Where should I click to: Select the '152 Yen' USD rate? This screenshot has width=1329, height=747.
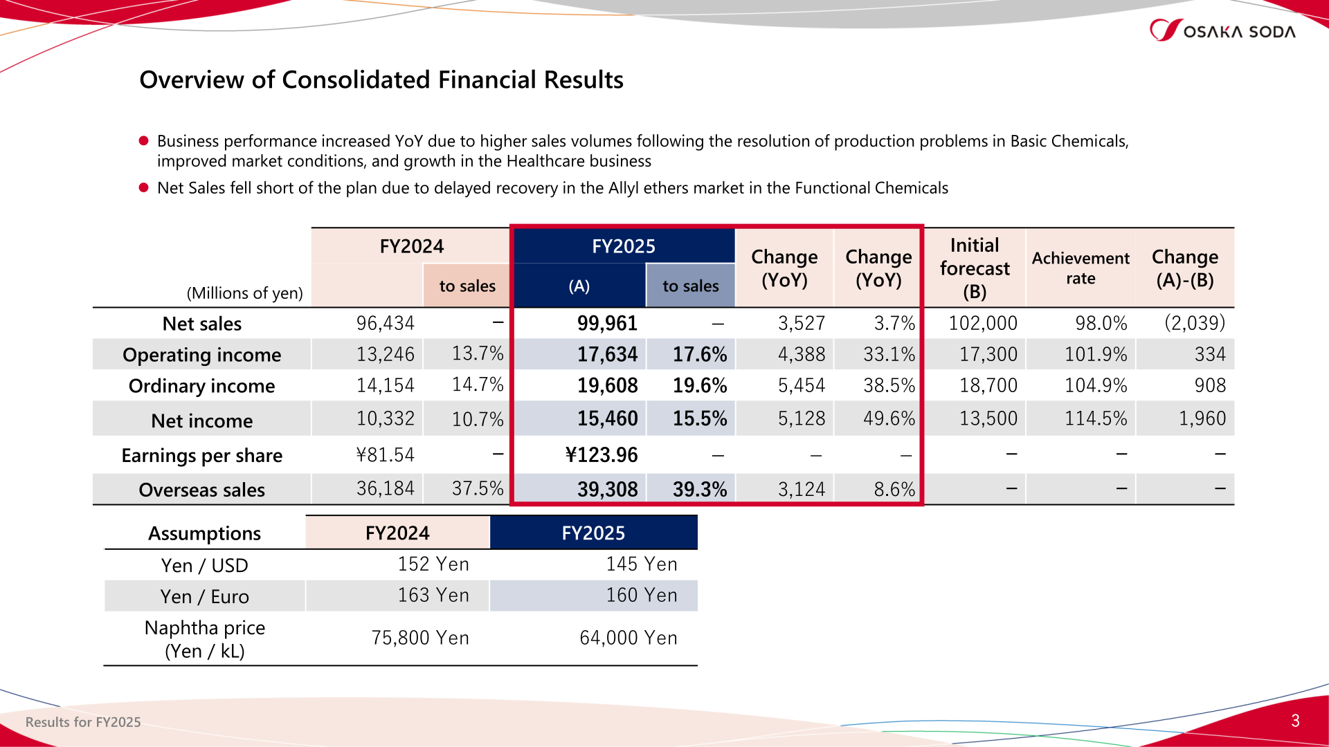433,564
